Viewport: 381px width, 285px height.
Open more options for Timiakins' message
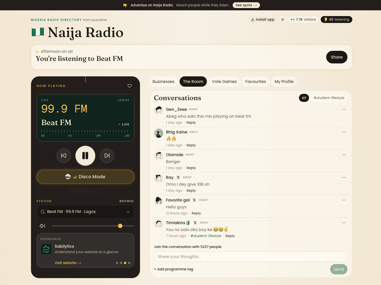click(x=344, y=223)
